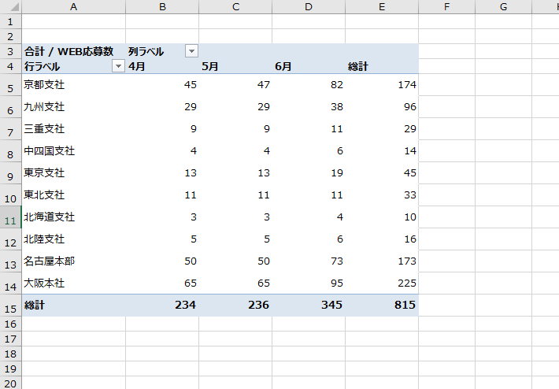Select the 北海道支社 row label
559x389 pixels.
point(74,217)
